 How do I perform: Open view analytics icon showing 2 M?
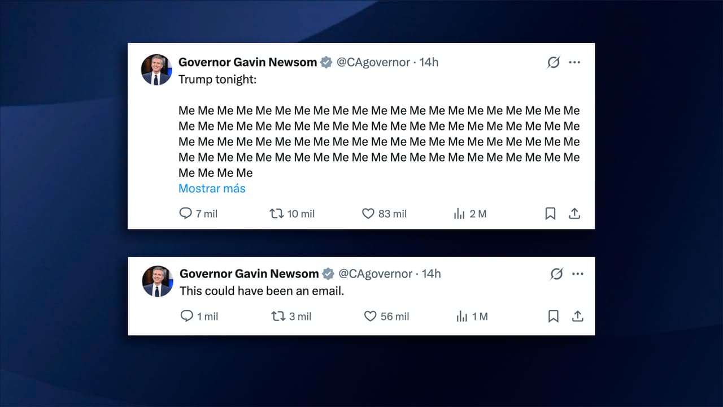pos(459,214)
